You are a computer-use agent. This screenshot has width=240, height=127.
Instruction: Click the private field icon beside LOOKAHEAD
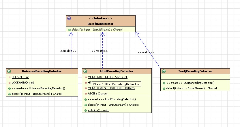(x=10, y=83)
